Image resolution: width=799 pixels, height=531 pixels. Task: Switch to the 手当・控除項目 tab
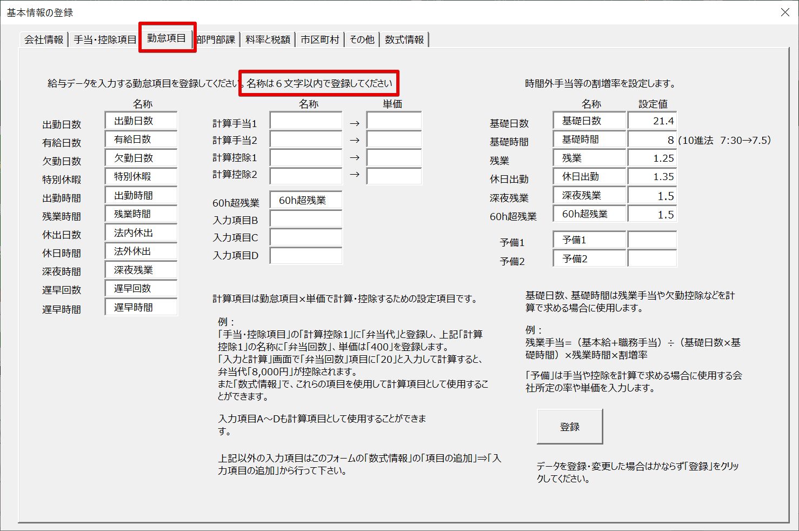[x=105, y=39]
